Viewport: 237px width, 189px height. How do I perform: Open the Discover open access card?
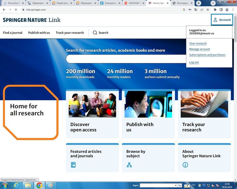92,114
